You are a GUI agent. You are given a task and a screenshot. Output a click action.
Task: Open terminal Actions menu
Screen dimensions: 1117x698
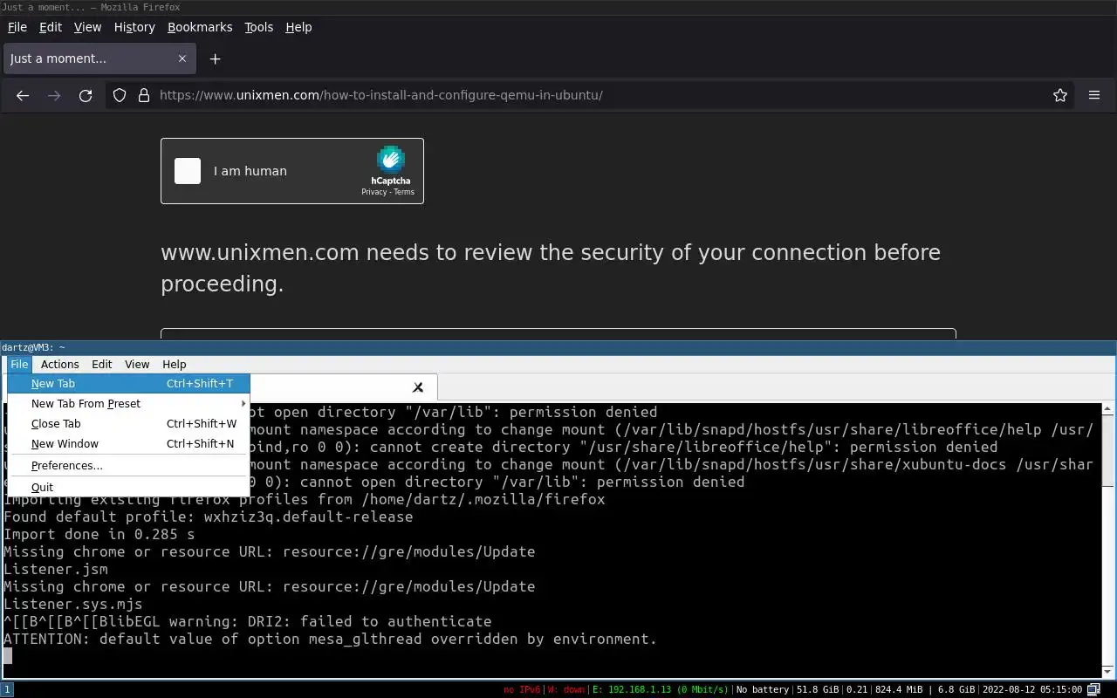(60, 364)
